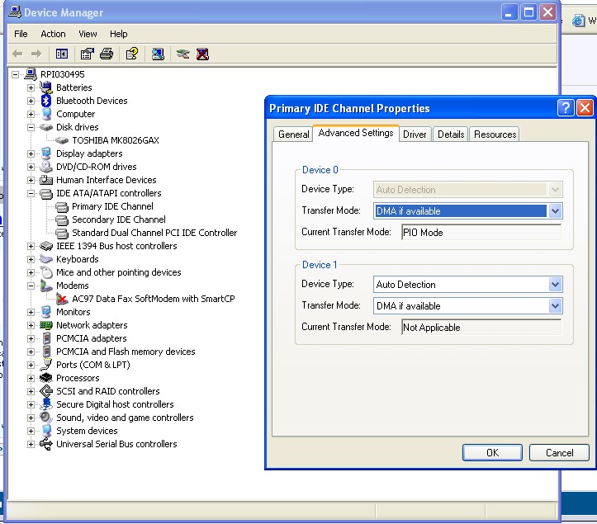Screen dimensions: 597x524
Task: Open Device 1 Transfer Mode dropdown
Action: coord(556,306)
